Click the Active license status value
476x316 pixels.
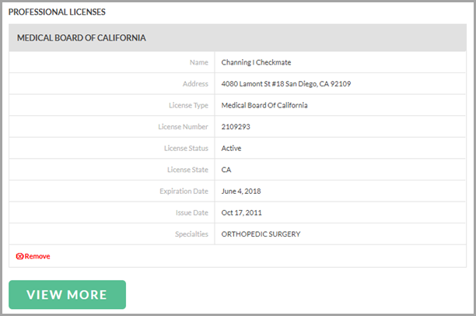pos(232,148)
